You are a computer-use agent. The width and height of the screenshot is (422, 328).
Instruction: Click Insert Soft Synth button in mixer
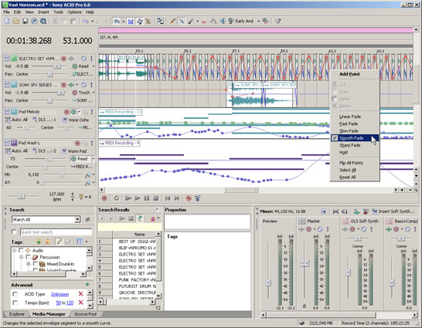(x=393, y=211)
